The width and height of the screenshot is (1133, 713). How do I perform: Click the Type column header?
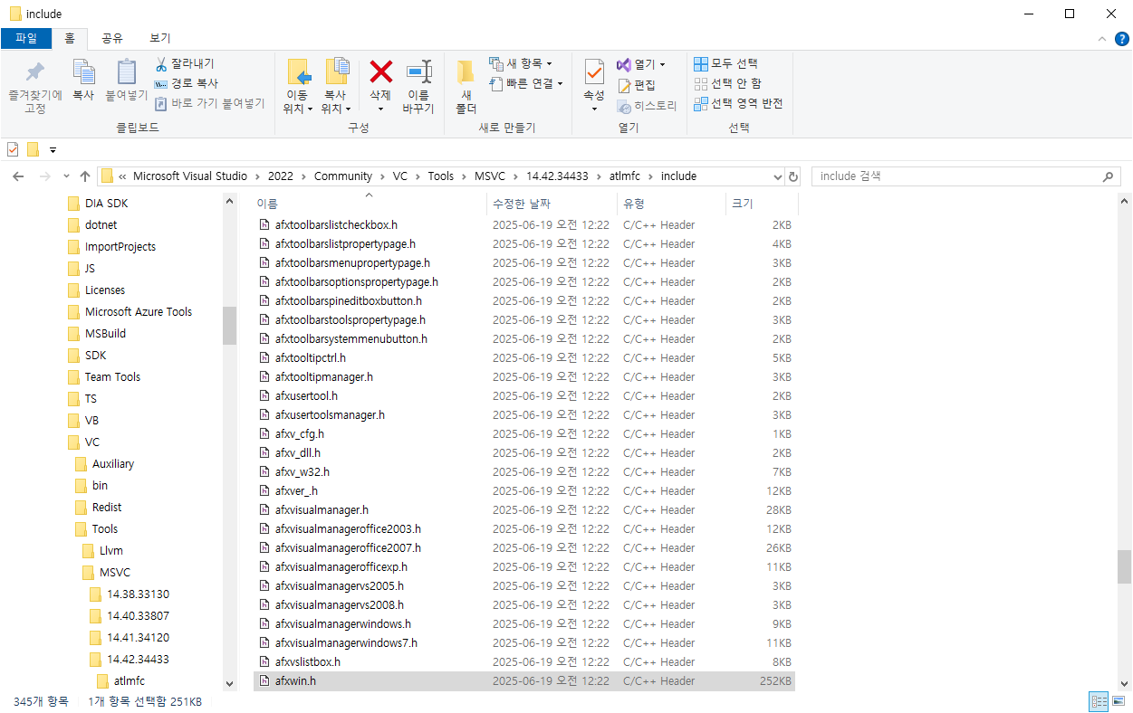tap(671, 204)
